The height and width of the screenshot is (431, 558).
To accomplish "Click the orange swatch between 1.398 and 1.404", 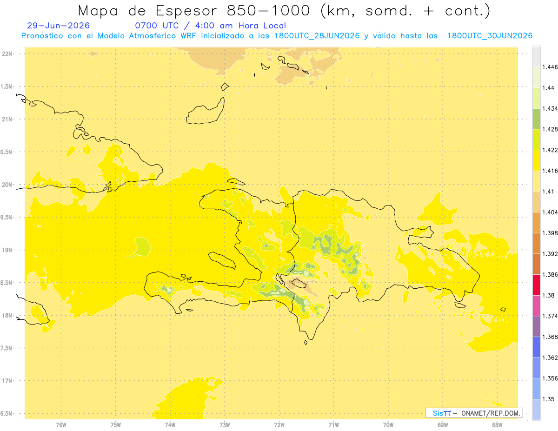I will point(536,222).
